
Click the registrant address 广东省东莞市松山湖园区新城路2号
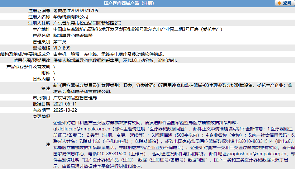[87, 23]
